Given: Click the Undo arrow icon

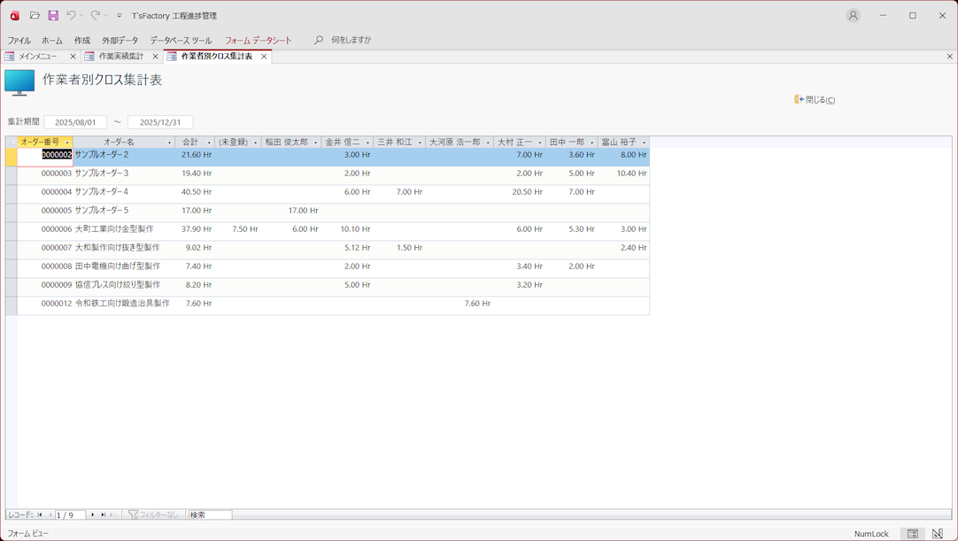Looking at the screenshot, I should tap(71, 15).
